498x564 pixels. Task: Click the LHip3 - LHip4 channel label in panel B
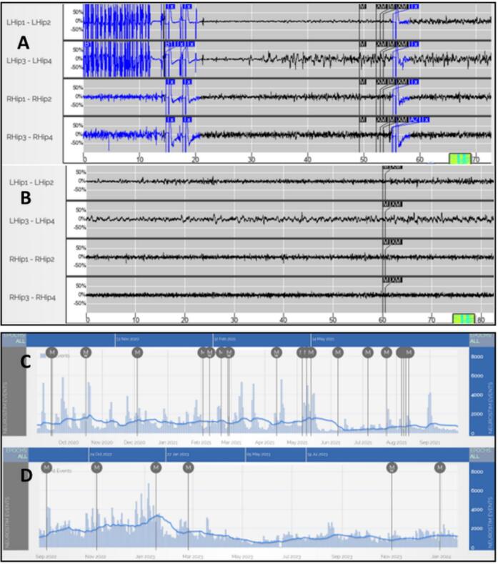(x=32, y=221)
